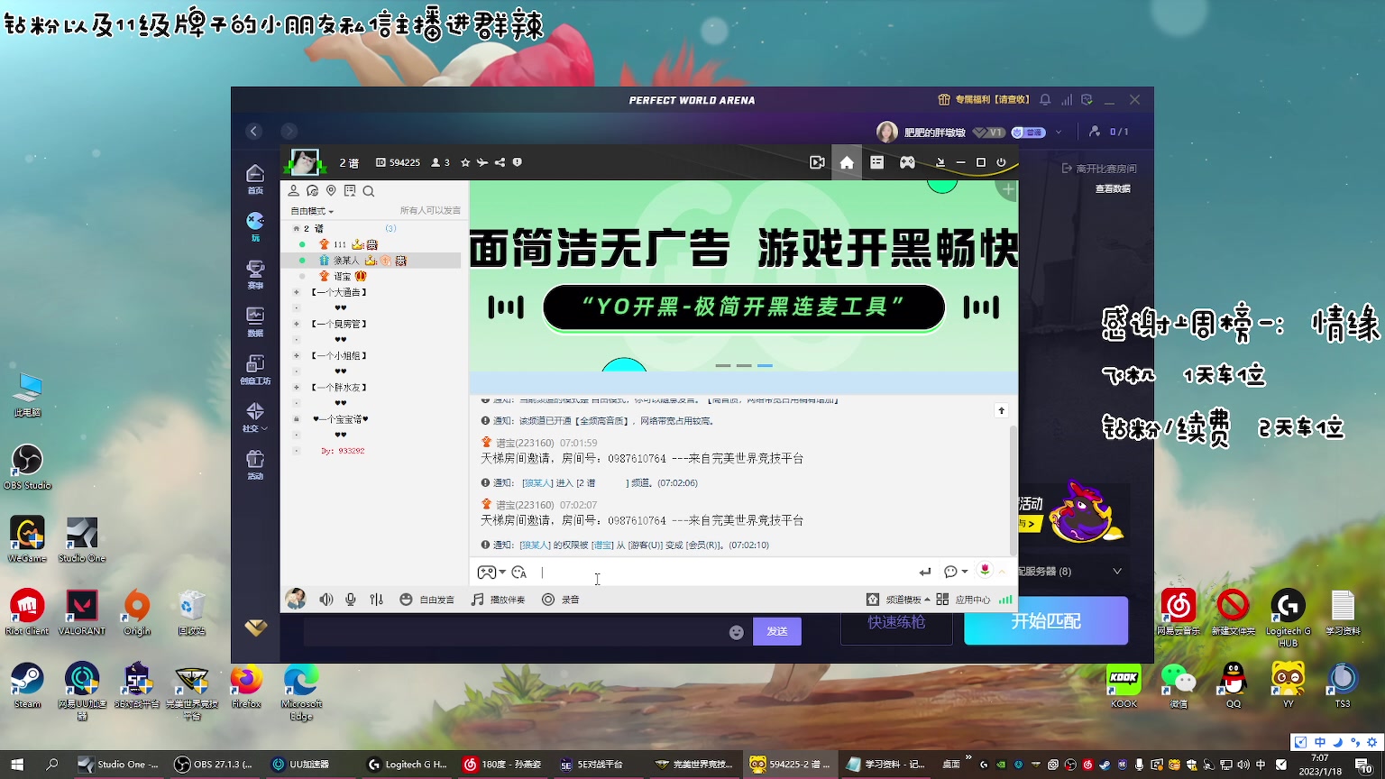Click in the YY chat message input
The image size is (1385, 779).
click(726, 572)
